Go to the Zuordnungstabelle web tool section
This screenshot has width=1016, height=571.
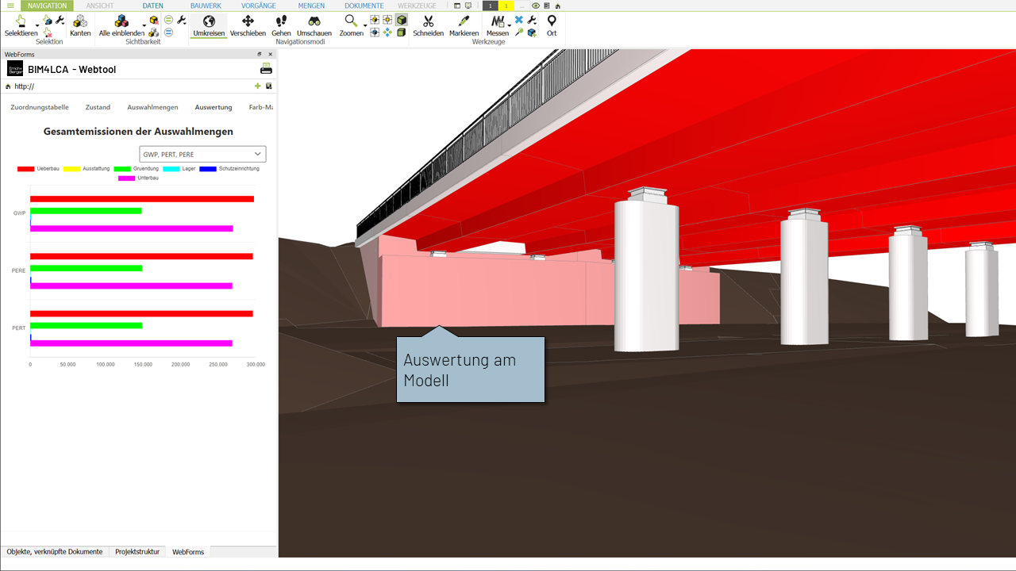[x=40, y=107]
